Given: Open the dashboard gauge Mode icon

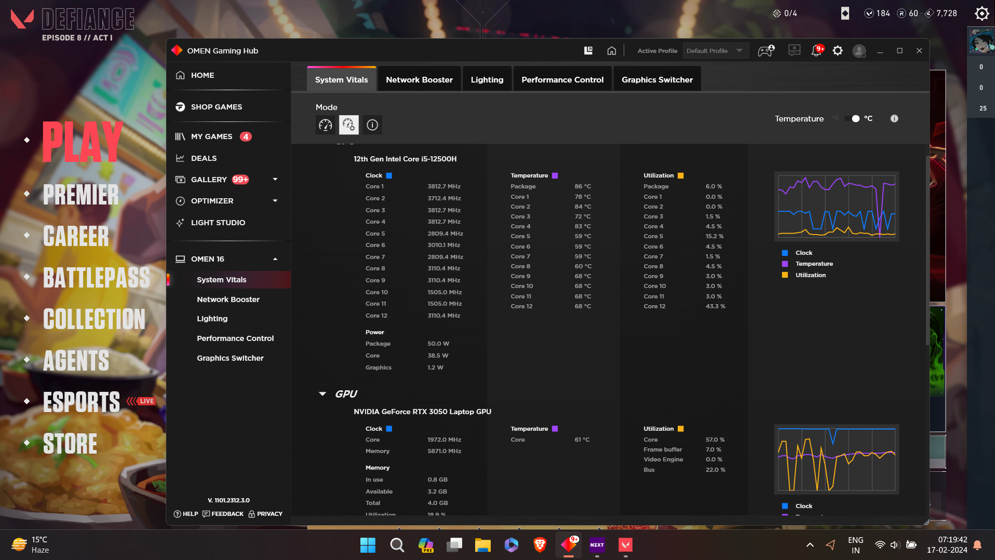Looking at the screenshot, I should (326, 125).
